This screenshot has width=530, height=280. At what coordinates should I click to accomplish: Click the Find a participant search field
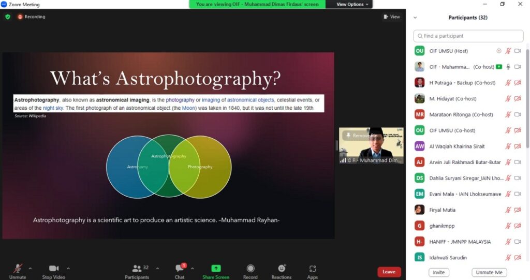click(x=468, y=36)
